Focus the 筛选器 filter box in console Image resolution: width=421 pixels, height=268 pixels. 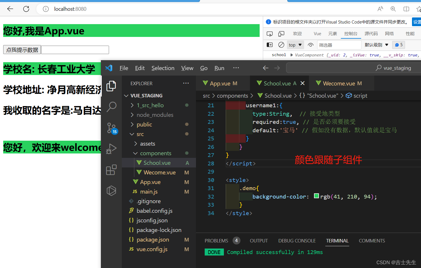click(x=339, y=45)
